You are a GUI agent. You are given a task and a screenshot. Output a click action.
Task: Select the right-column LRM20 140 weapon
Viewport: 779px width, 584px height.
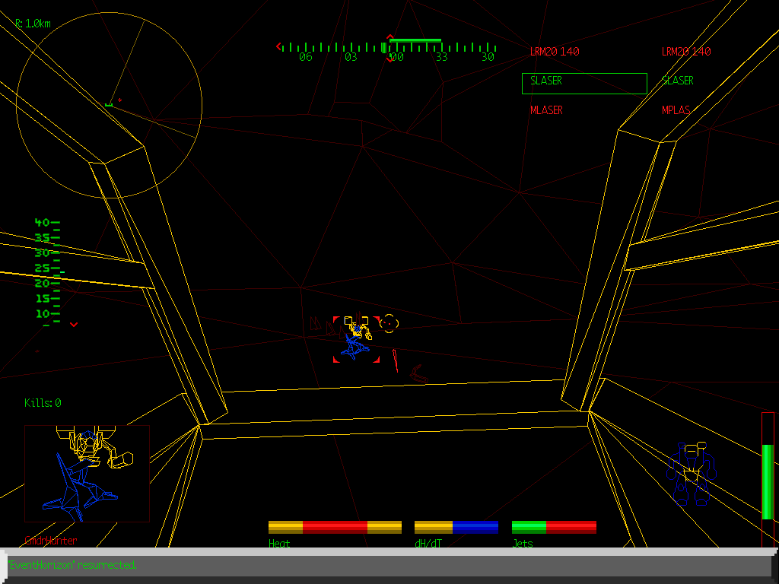click(x=686, y=52)
